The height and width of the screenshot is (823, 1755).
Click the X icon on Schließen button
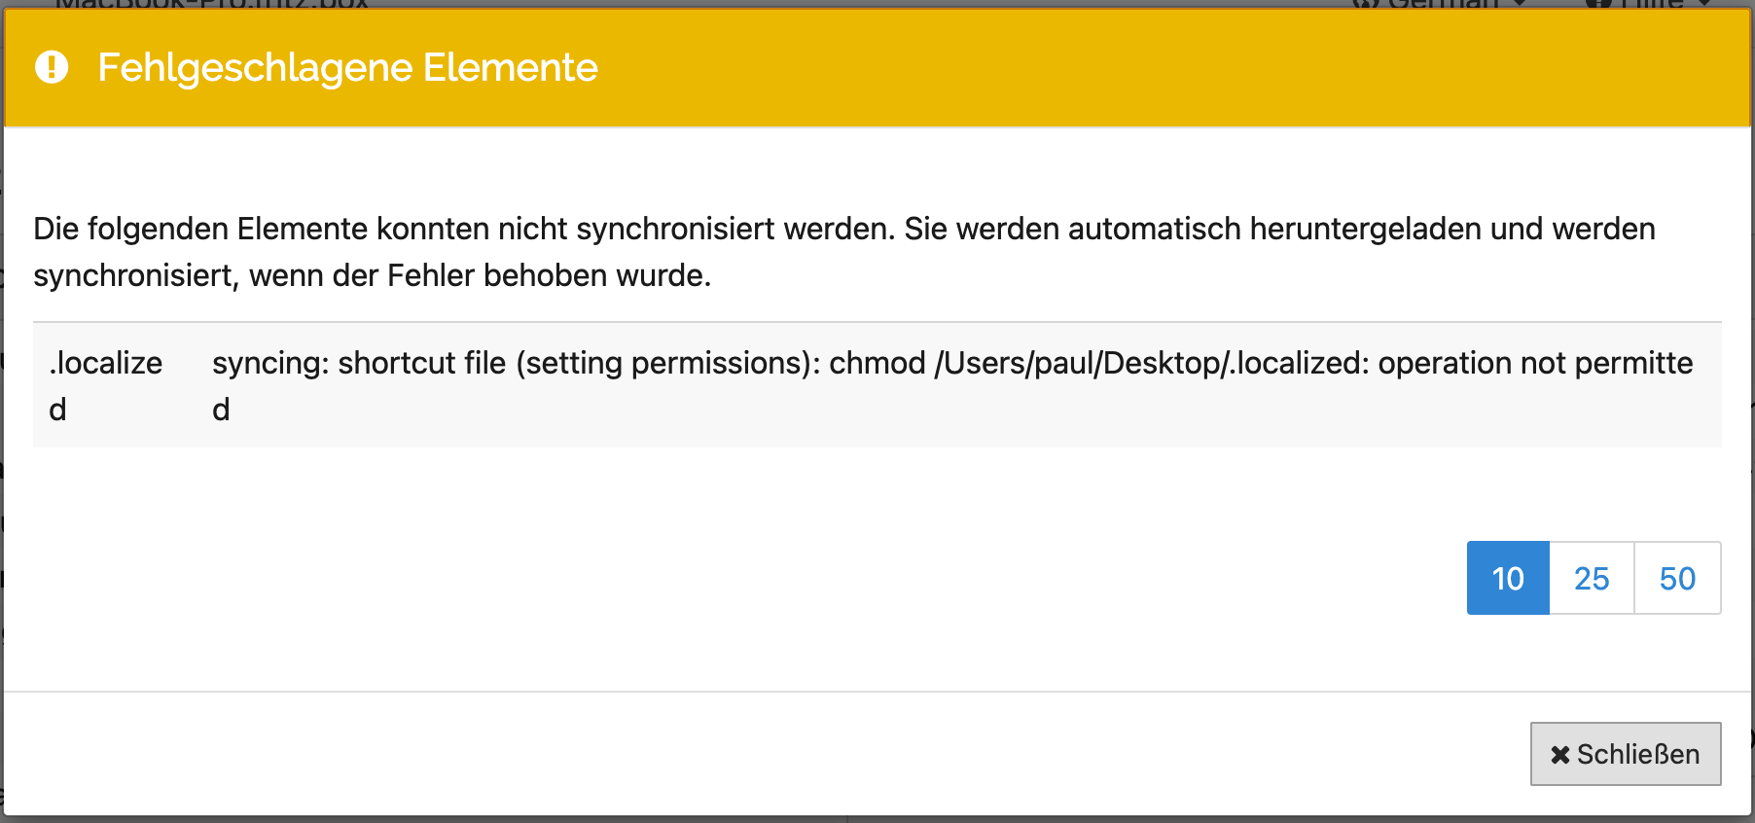(1560, 755)
